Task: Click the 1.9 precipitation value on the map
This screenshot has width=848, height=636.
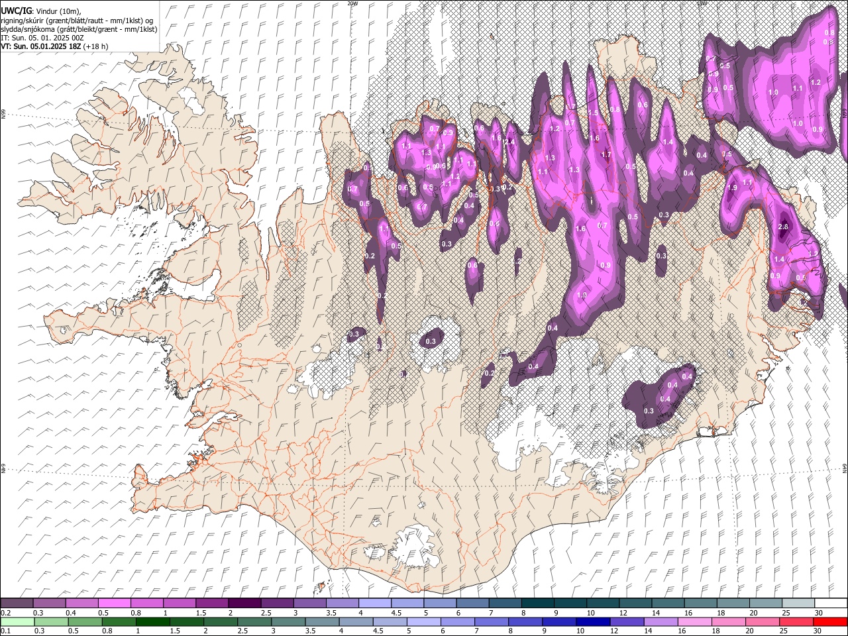Action: click(x=732, y=187)
